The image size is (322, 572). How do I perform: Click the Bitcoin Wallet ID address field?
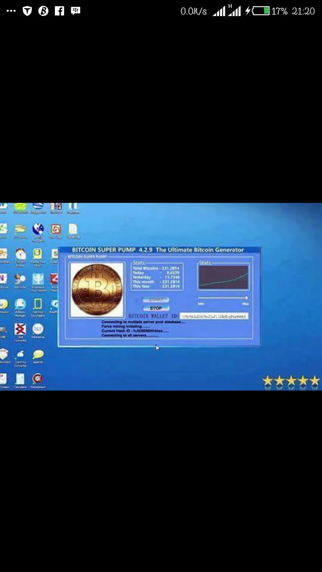coord(214,316)
